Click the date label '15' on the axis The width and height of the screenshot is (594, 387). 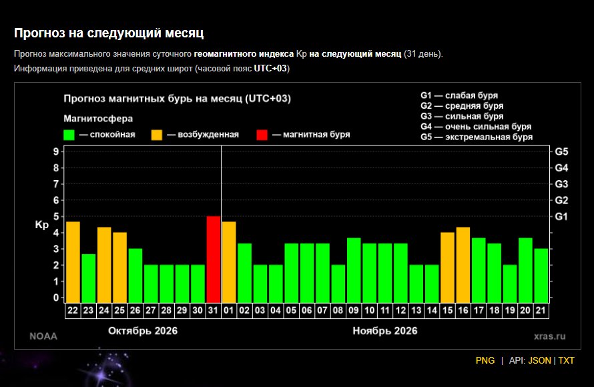tap(447, 310)
